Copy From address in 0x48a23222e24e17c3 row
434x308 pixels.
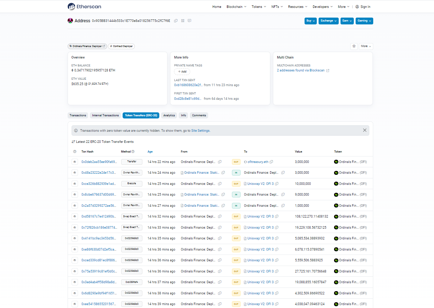pyautogui.click(x=223, y=173)
